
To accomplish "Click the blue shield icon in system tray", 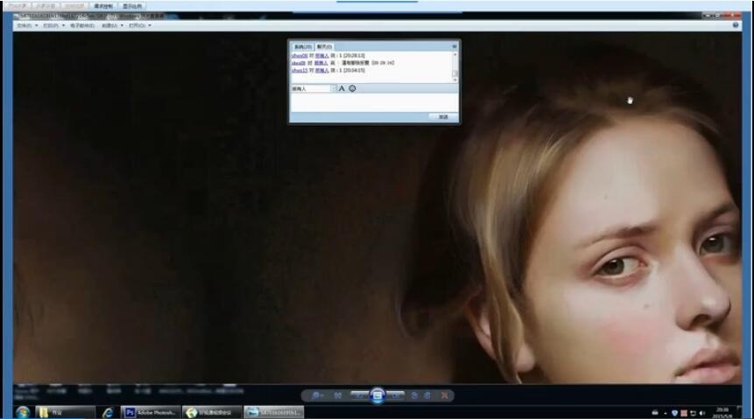I will click(674, 413).
